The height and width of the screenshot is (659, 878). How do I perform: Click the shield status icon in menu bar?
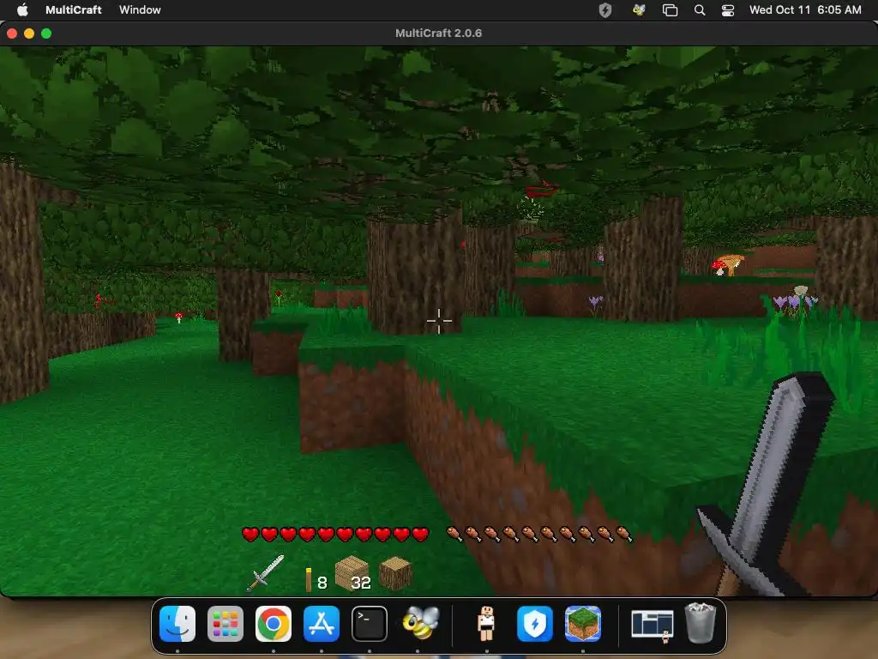[x=605, y=10]
